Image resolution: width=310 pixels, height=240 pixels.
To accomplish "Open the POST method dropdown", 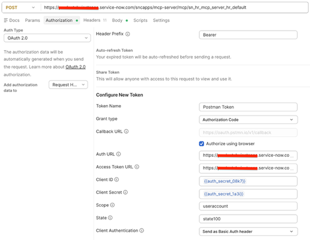I will point(21,8).
